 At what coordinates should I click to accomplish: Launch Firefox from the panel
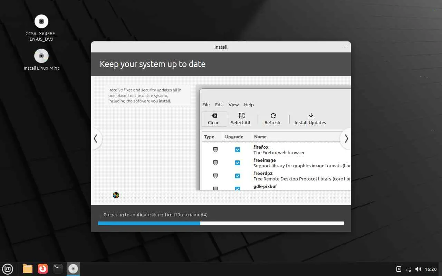click(43, 269)
